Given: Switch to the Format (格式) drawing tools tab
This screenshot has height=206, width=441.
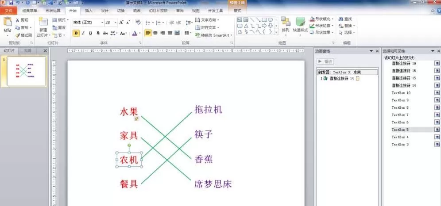Looking at the screenshot, I should pyautogui.click(x=237, y=11).
